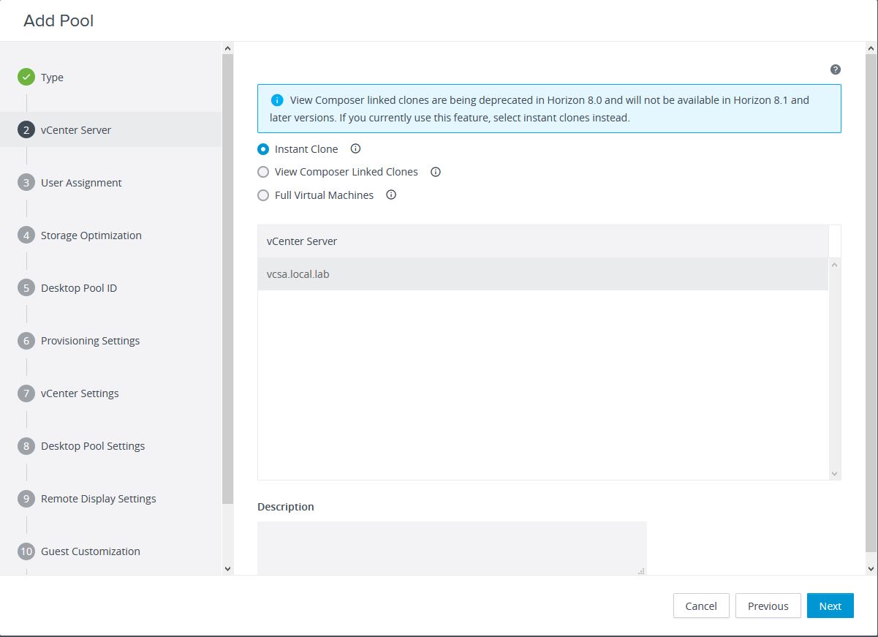Click the step 4 number circle
This screenshot has height=637, width=878.
26,235
